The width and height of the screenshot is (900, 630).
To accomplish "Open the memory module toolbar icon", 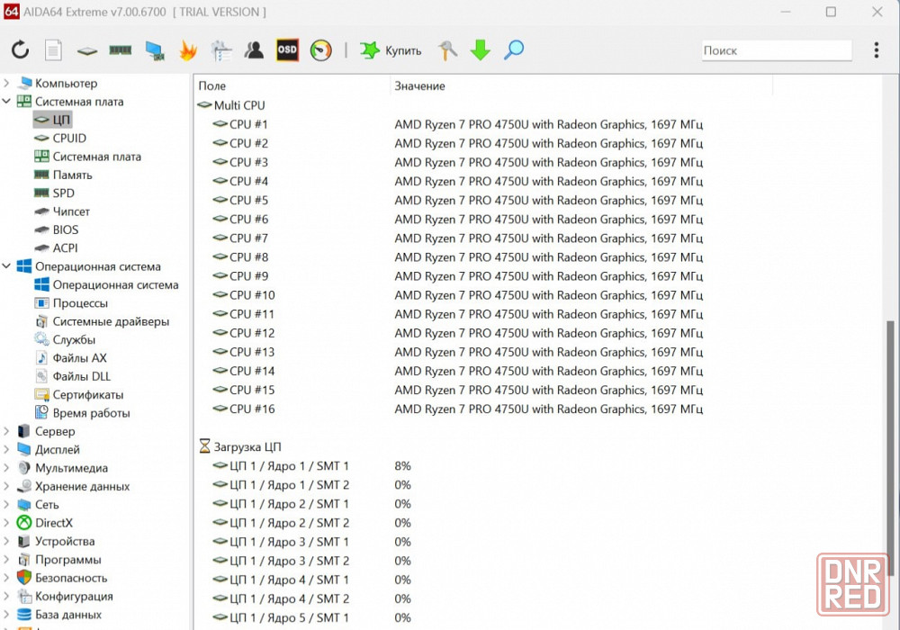I will pos(120,50).
